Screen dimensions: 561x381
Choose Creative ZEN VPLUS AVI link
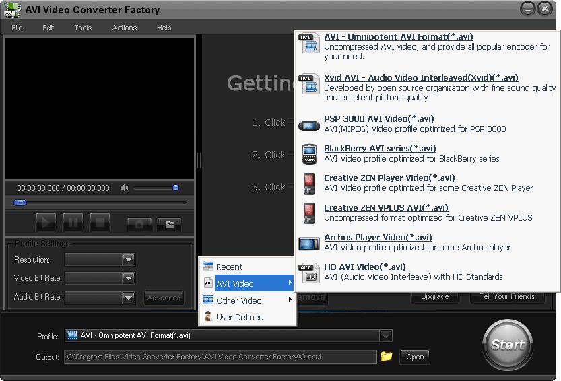click(x=386, y=208)
